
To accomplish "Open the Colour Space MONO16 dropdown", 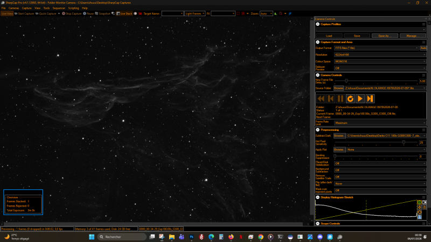I will 380,61.
